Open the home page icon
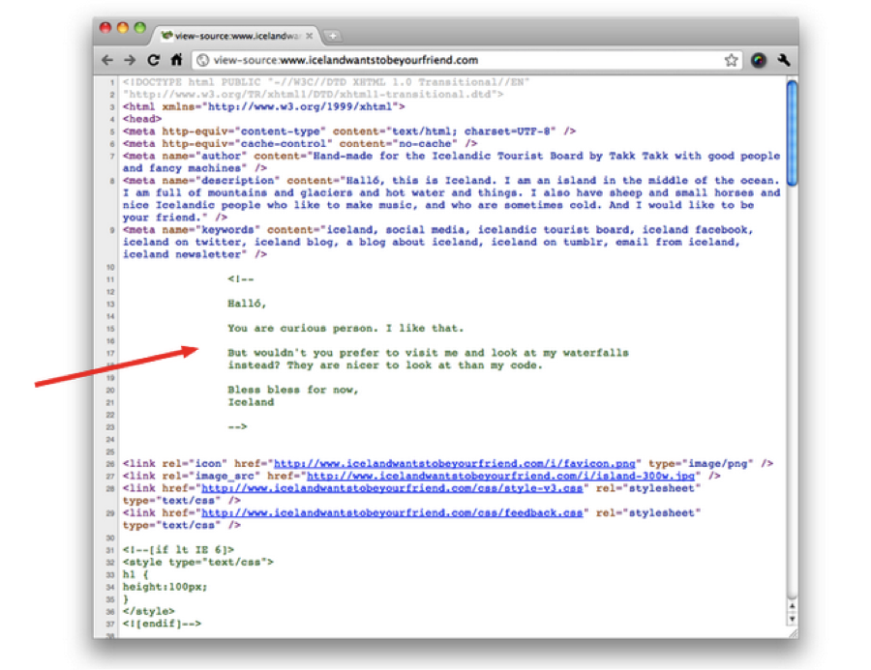Viewport: 871px width, 670px height. [176, 59]
